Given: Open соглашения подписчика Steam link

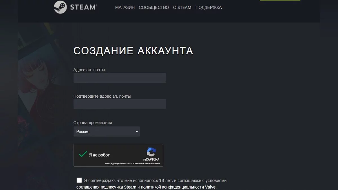Looking at the screenshot, I should coord(106,187).
